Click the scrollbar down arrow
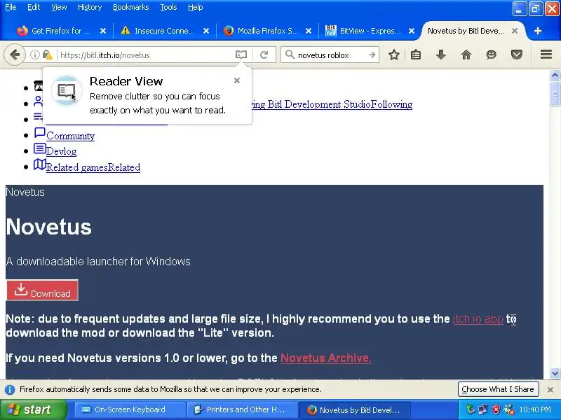The image size is (561, 420). click(555, 374)
